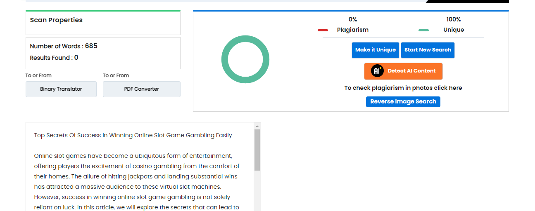Start a new plagiarism search
535x211 pixels.
coord(428,50)
